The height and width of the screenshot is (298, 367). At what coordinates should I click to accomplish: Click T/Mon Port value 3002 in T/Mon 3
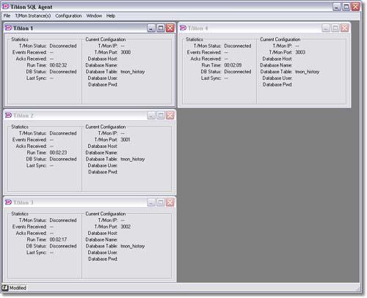[x=126, y=226]
